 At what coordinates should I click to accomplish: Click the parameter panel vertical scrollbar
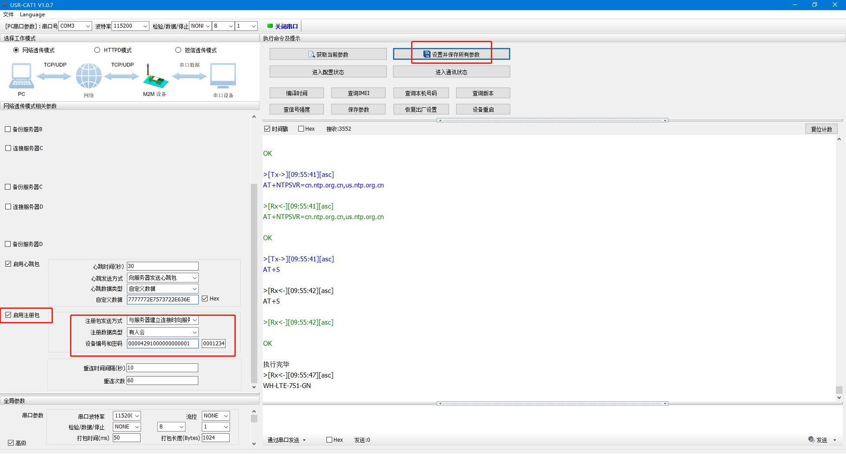254,282
